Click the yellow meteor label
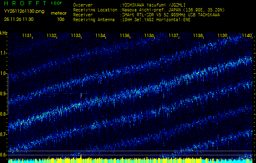This screenshot has height=163, width=256. [58, 13]
